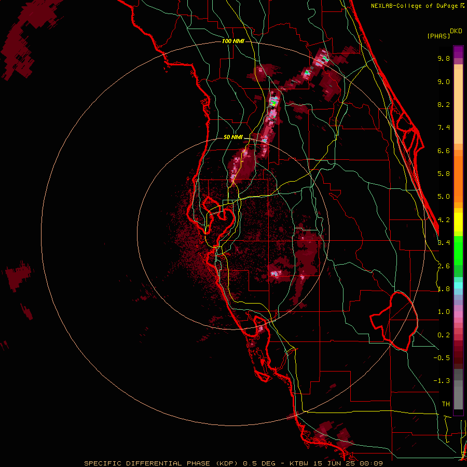Click the 8.2 value on the color scale
The width and height of the screenshot is (467, 467).
click(x=444, y=104)
